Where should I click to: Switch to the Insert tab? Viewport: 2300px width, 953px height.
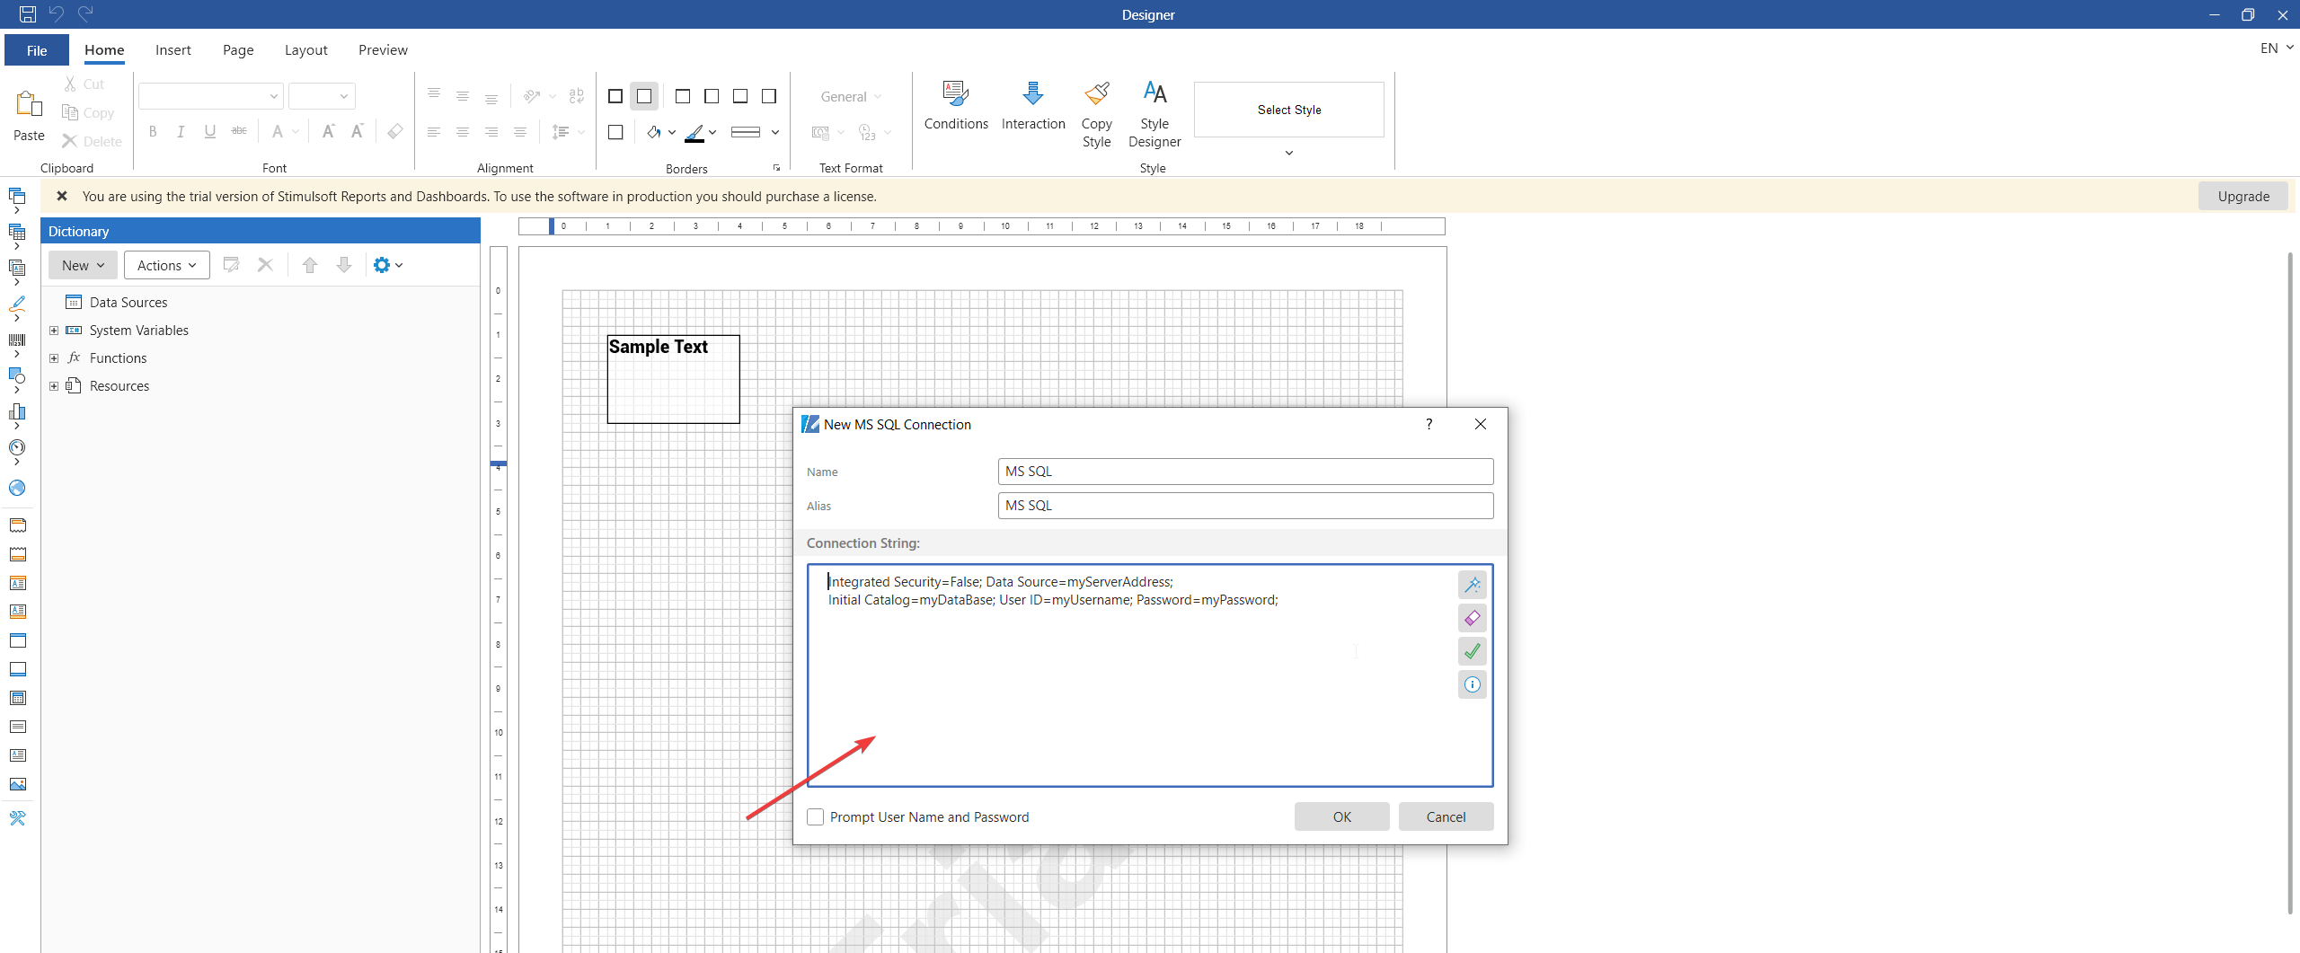[x=172, y=50]
